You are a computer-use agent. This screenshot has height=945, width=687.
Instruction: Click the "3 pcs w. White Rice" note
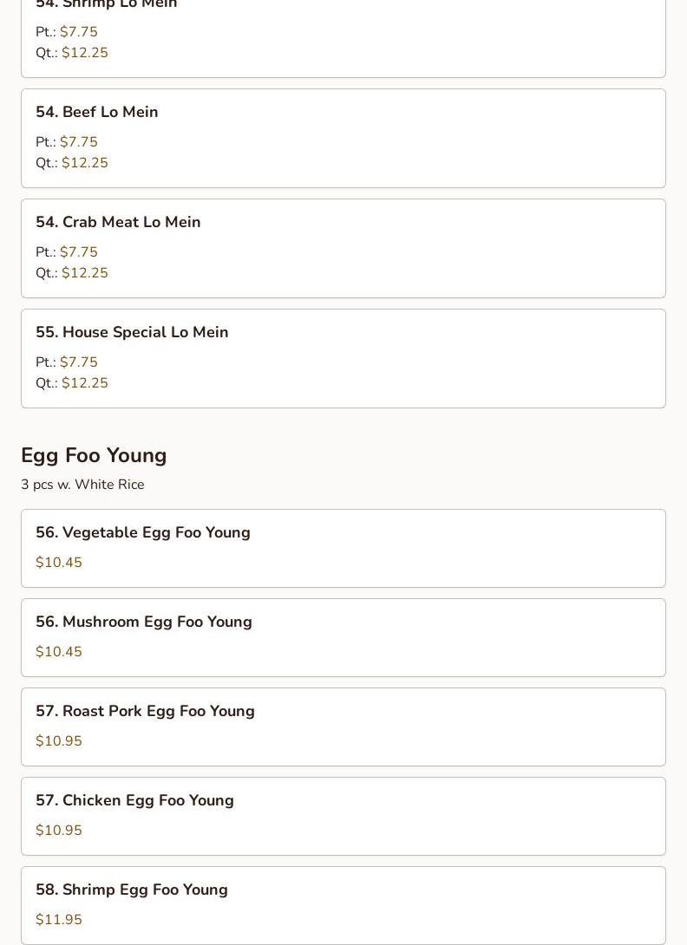(x=82, y=485)
